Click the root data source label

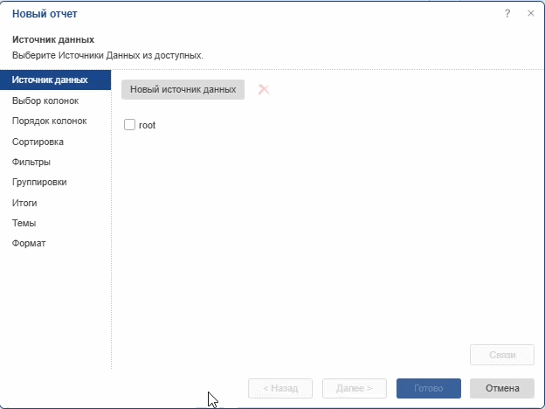[x=147, y=125]
